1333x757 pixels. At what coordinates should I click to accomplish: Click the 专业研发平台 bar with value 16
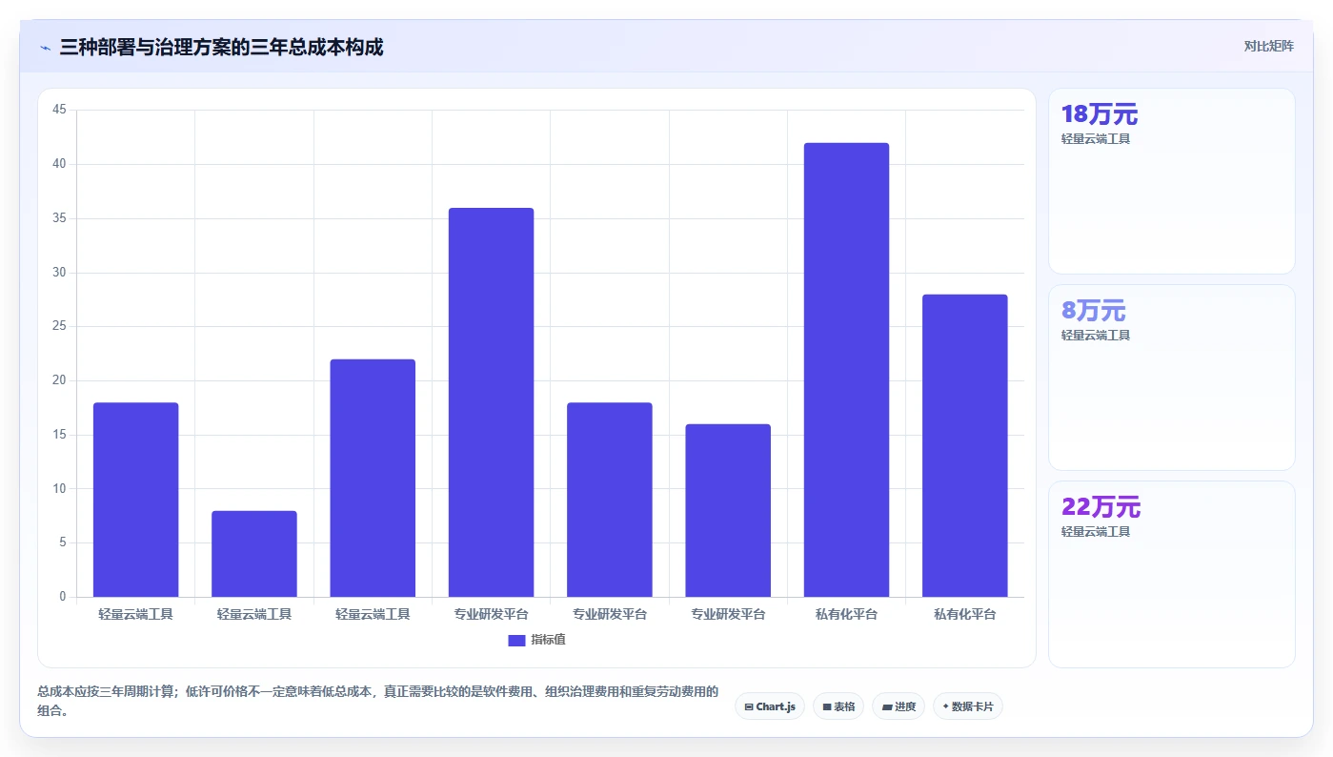point(728,510)
